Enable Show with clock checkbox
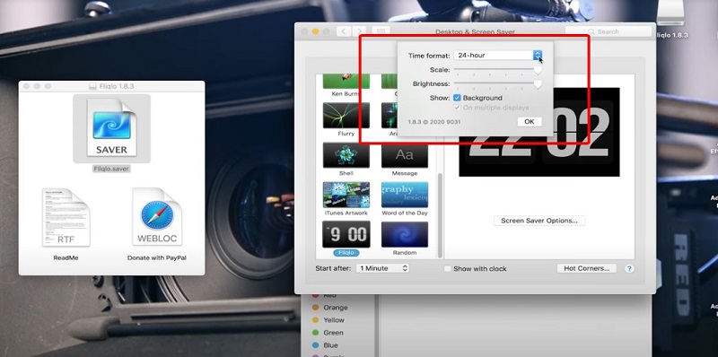This screenshot has width=718, height=357. click(x=447, y=269)
